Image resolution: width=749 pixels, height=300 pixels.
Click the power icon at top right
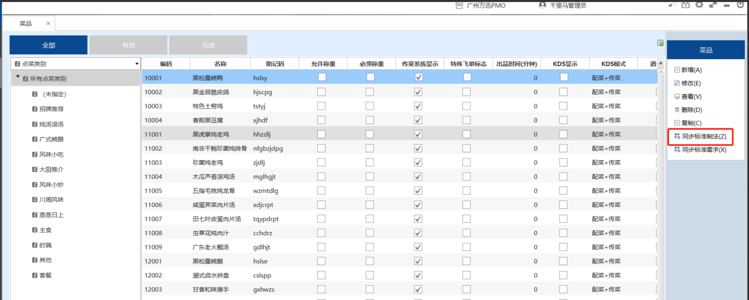click(740, 5)
